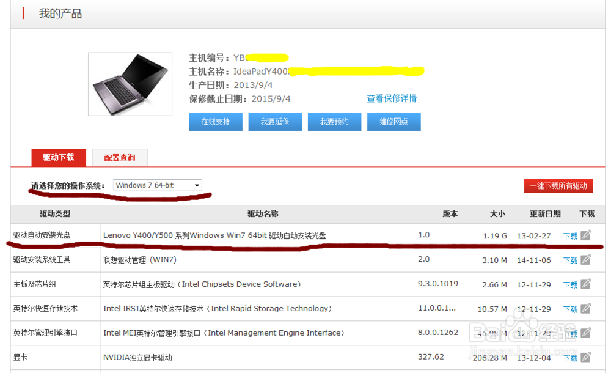Download Intel Rapid Storage Technology driver
611x373 pixels.
click(x=570, y=309)
